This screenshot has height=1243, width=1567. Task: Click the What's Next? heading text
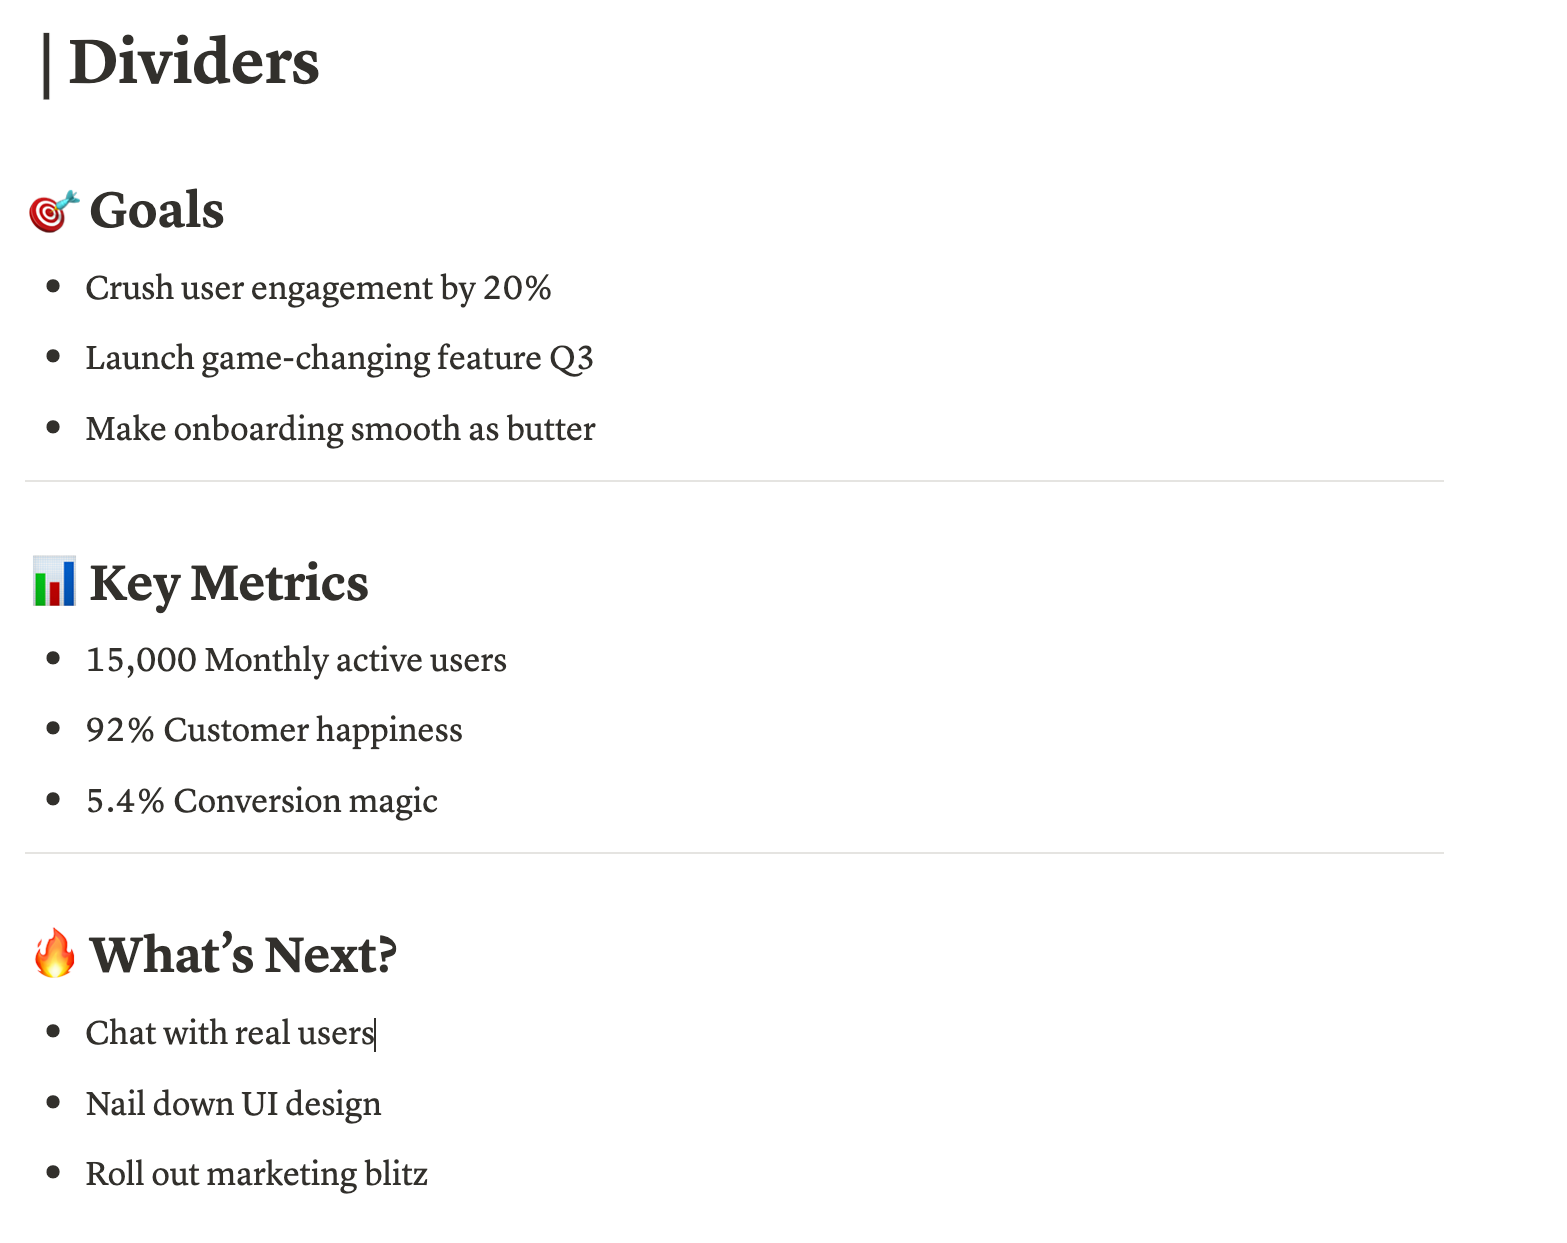click(243, 955)
